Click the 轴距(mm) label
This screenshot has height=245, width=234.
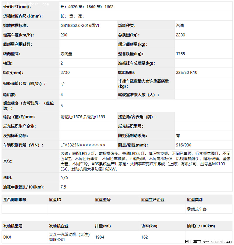(13, 73)
